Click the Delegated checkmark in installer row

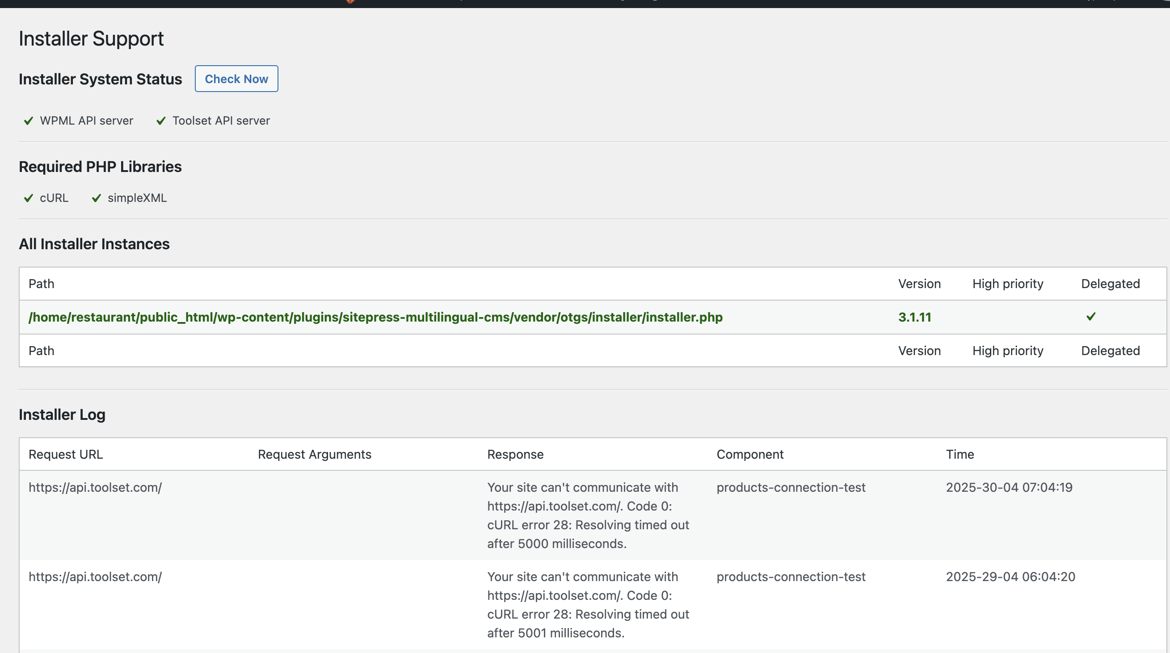(1091, 316)
